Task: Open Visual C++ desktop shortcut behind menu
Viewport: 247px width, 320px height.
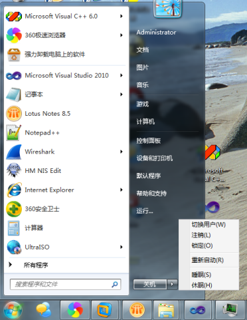Action: (212, 152)
